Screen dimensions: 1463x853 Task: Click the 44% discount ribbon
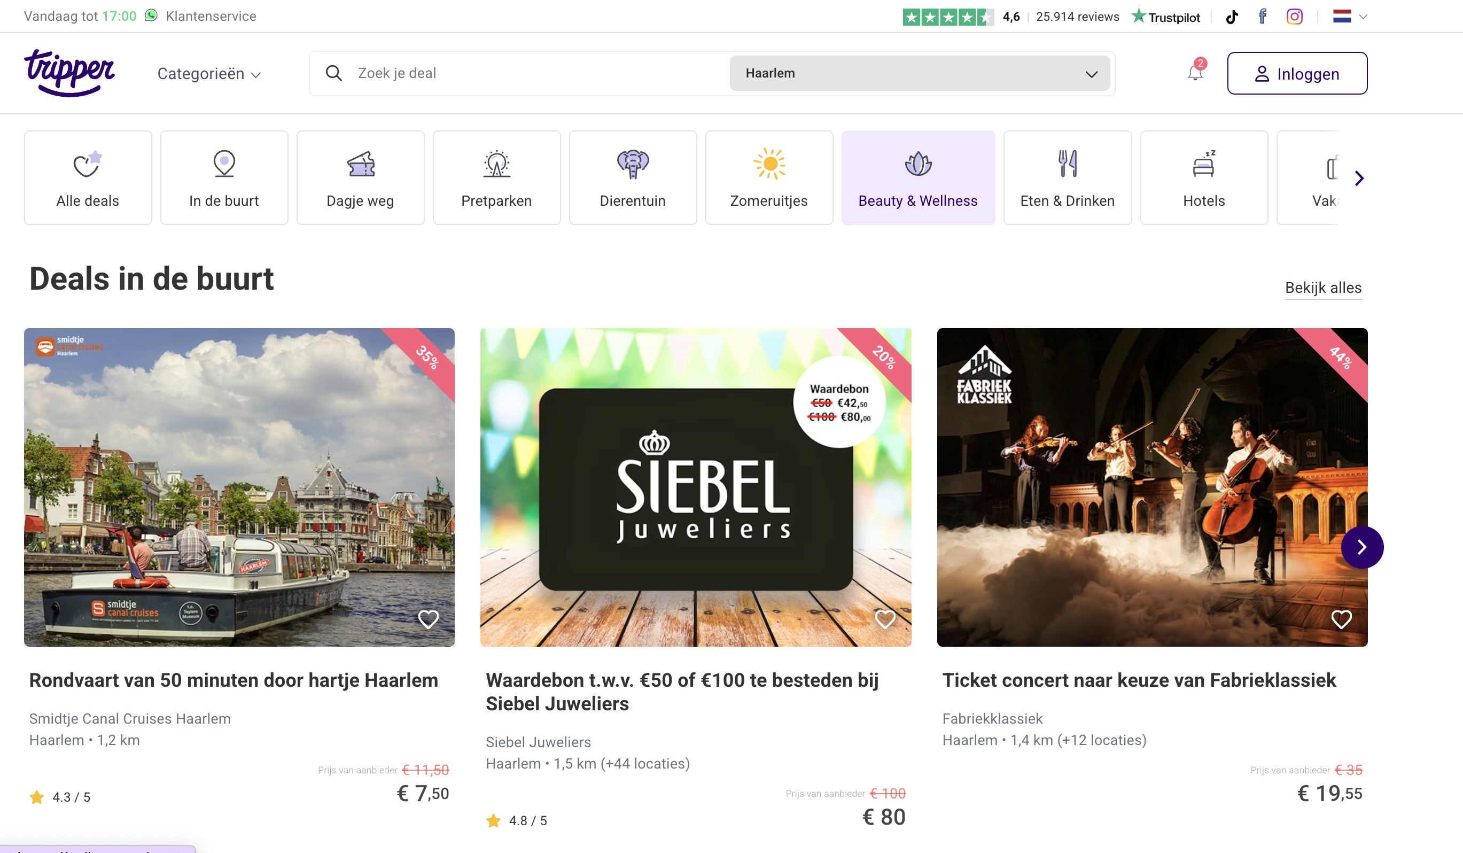1341,357
